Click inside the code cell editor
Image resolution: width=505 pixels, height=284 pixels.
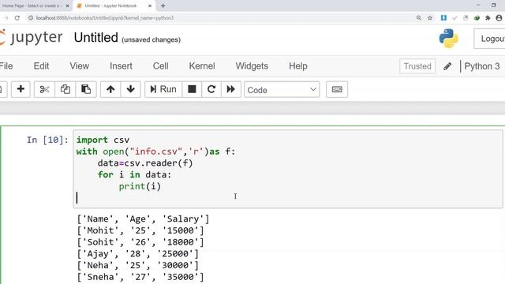click(288, 169)
